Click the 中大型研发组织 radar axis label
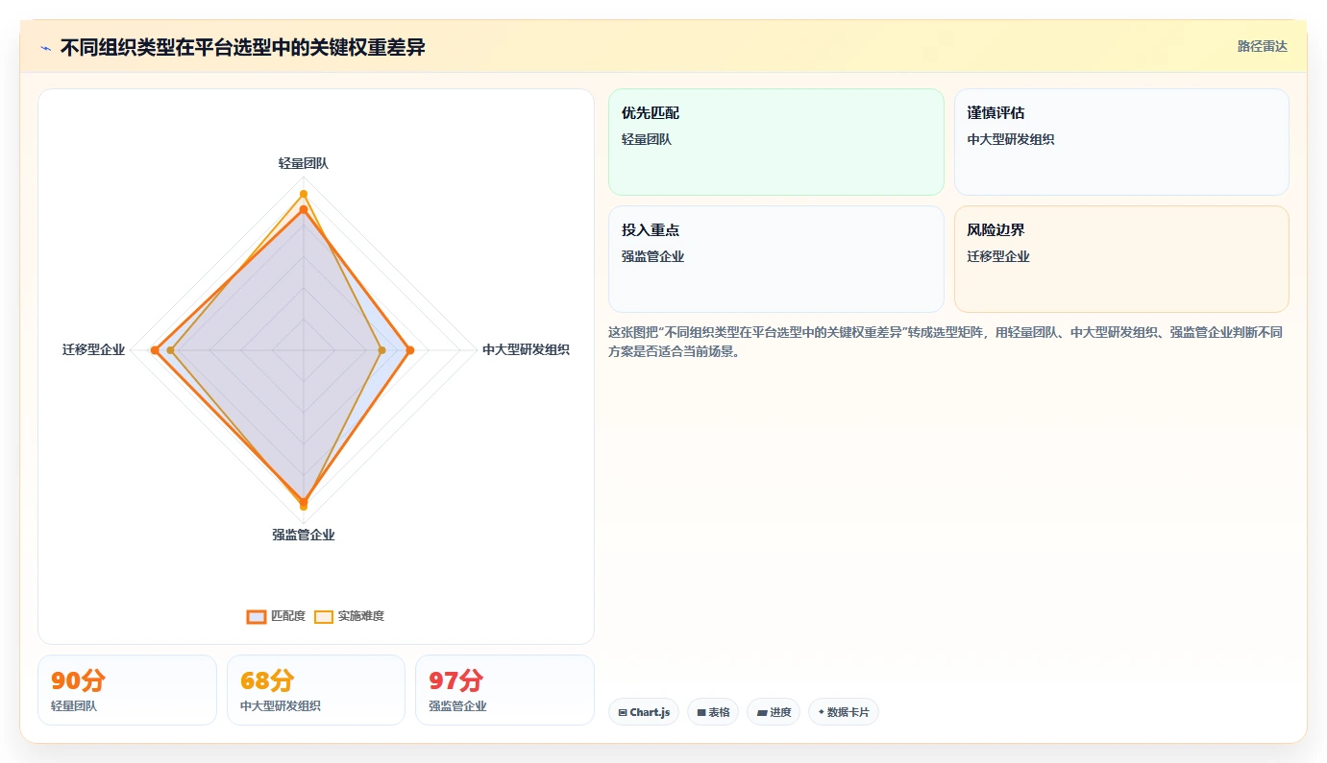Viewport: 1327px width, 763px height. 526,350
